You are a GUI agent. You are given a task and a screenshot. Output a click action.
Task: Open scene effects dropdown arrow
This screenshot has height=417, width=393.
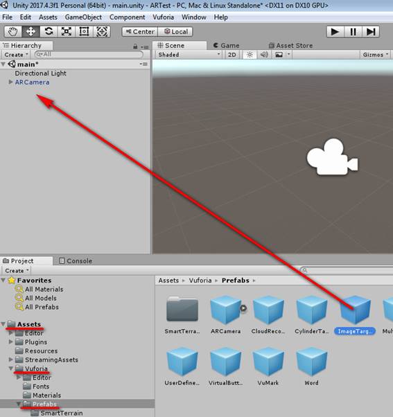point(289,55)
